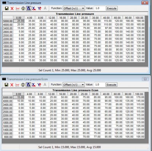This screenshot has width=152, height=151.
Task: Click the Value field in top window
Action: pos(100,8)
